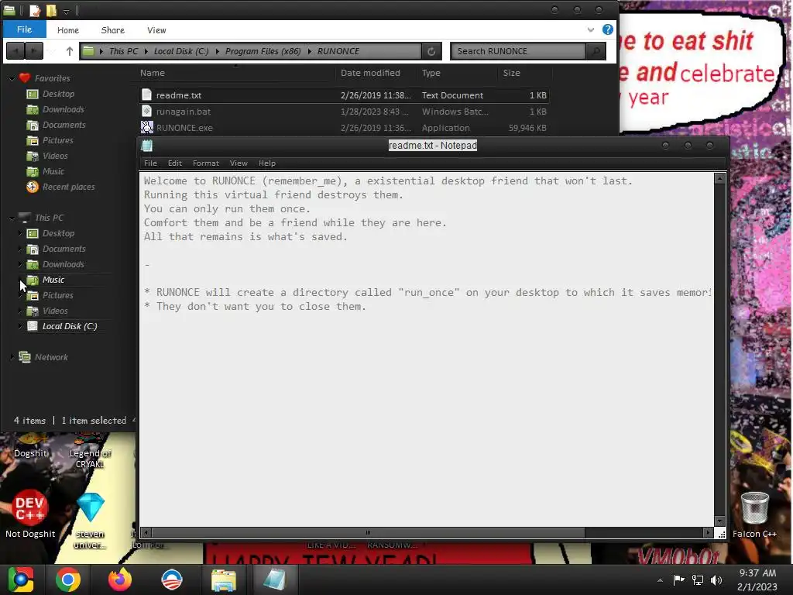Screen dimensions: 793x595
Task: Click Local Disk (C:) breadcrumb segment
Action: click(x=181, y=51)
